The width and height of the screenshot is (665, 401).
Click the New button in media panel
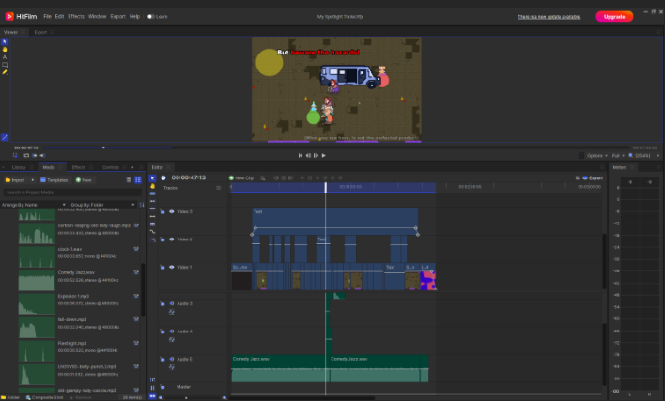click(x=84, y=180)
